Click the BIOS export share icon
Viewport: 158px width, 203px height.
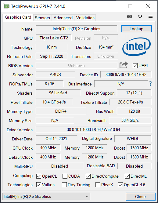coord(124,65)
